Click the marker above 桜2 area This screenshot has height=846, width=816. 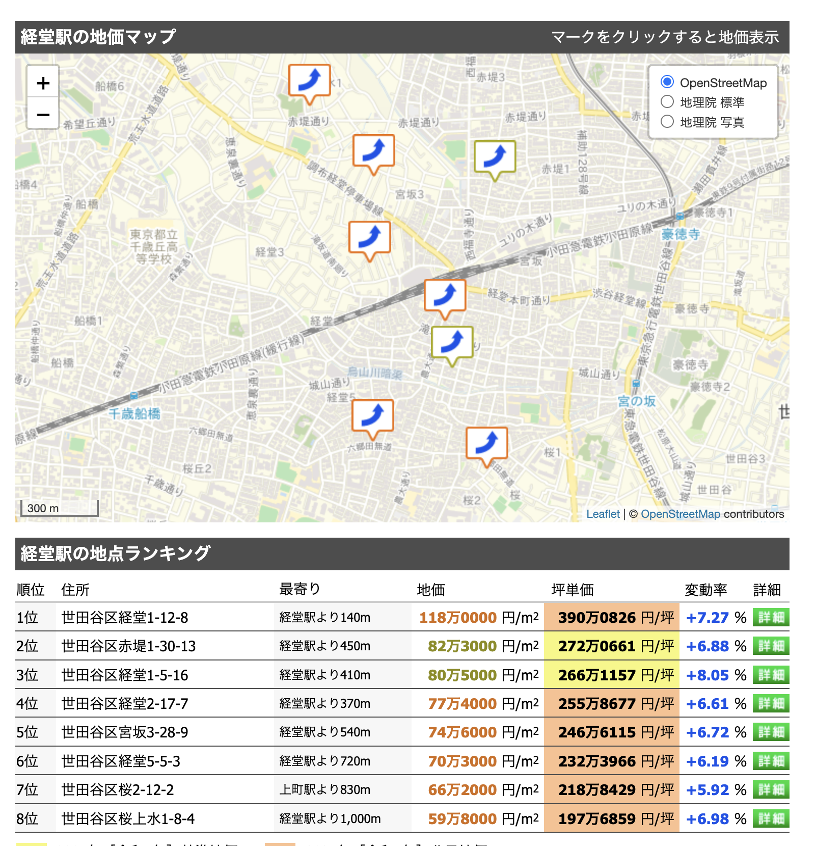point(486,444)
